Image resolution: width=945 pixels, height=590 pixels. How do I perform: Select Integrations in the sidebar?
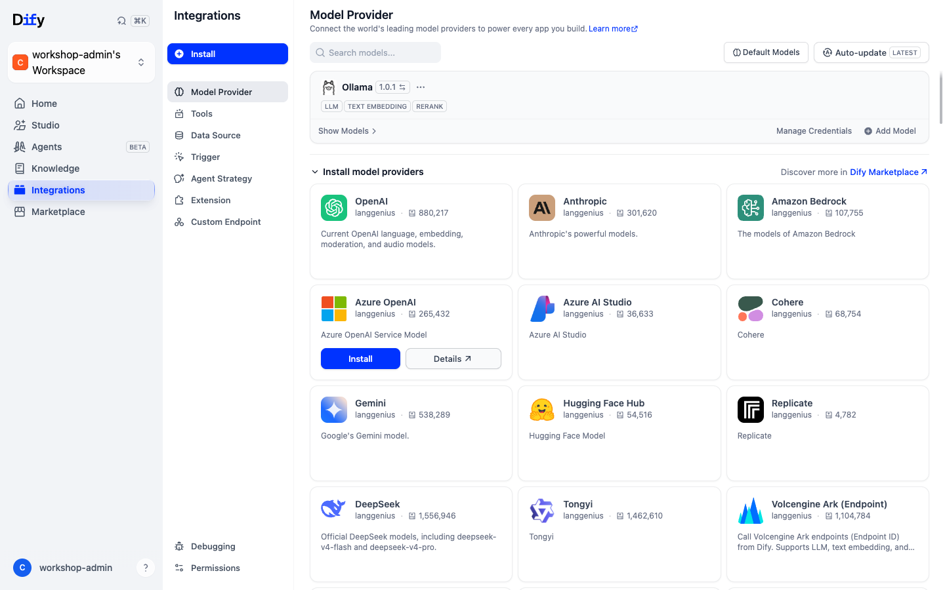81,190
